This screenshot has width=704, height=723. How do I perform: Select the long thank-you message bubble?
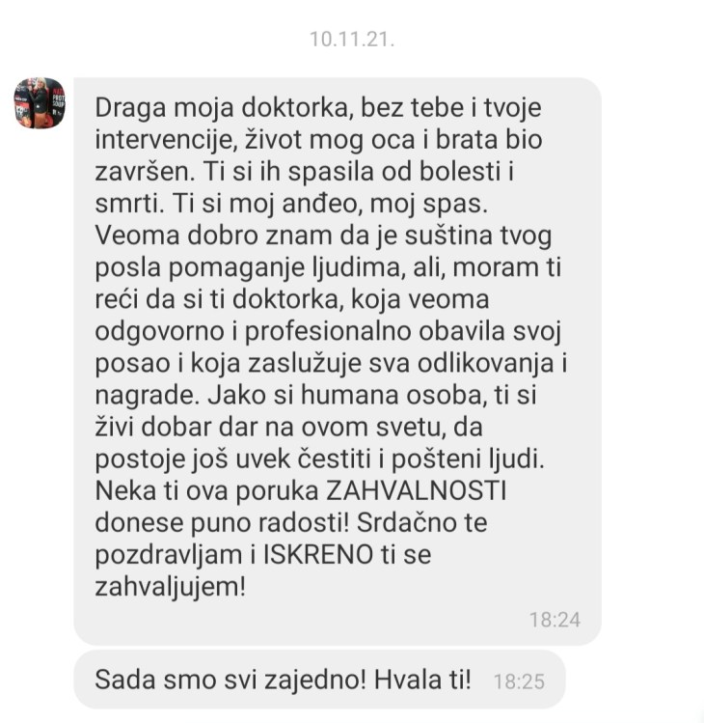338,361
